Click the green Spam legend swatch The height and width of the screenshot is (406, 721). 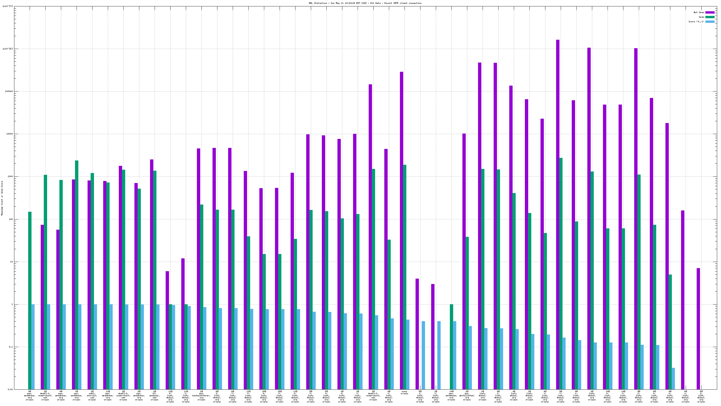(x=709, y=17)
